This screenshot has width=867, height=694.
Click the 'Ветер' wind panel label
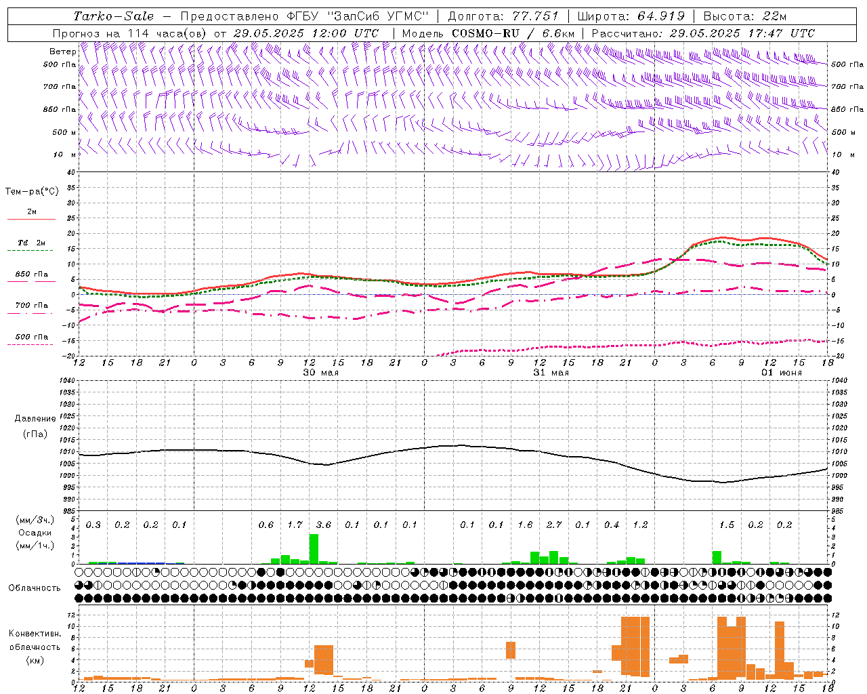click(62, 52)
